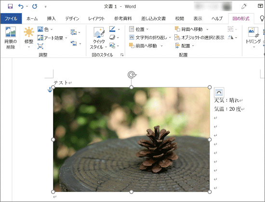Click the 気温：20度 text line

pos(227,109)
